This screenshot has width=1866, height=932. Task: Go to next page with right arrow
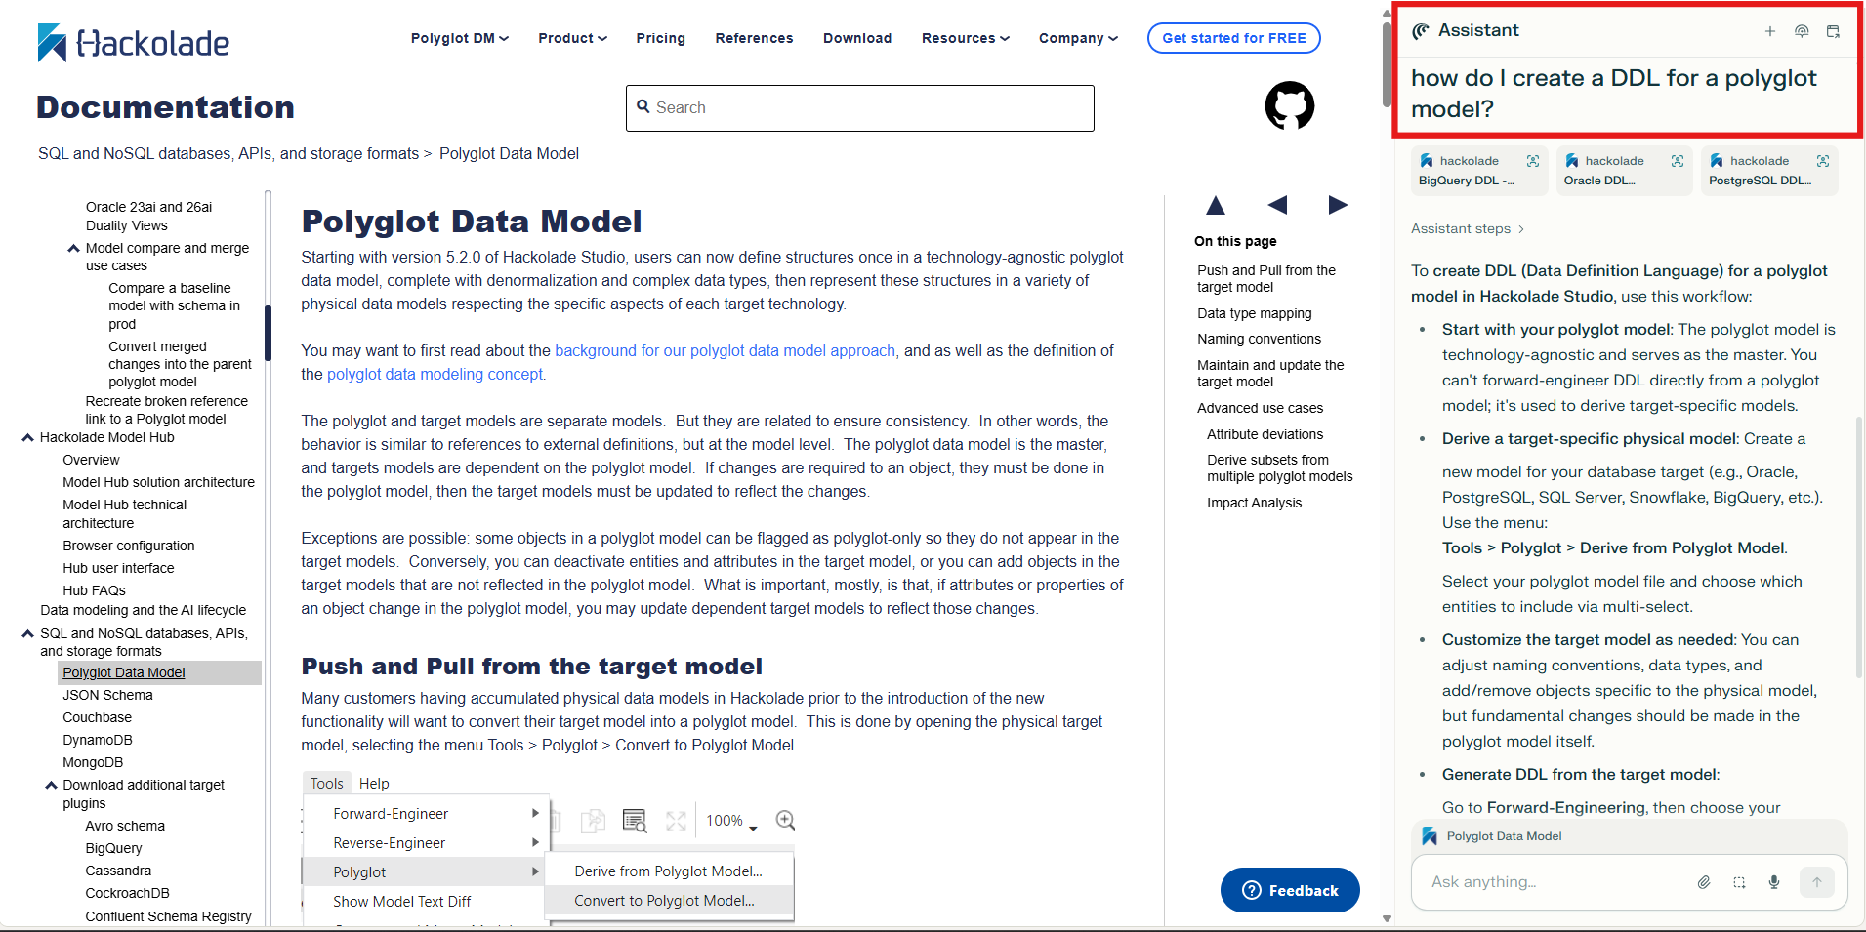click(x=1338, y=205)
